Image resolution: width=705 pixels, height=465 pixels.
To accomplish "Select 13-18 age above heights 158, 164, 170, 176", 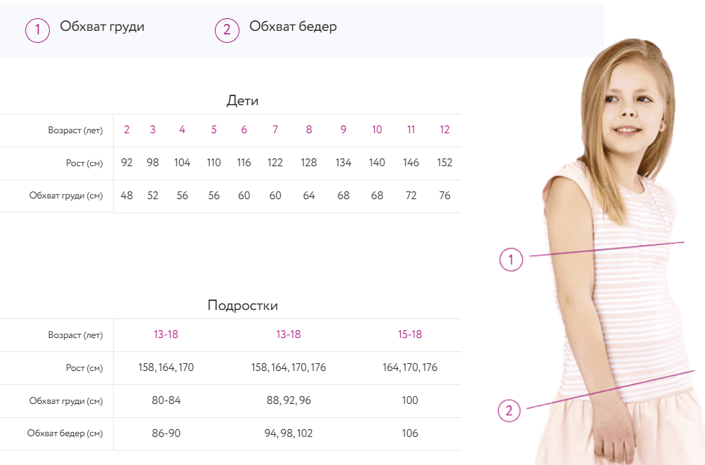I will pyautogui.click(x=289, y=335).
